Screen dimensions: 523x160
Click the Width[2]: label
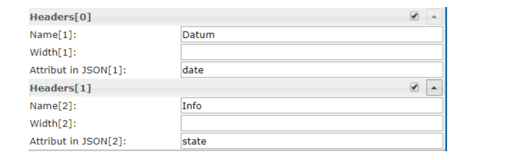53,124
